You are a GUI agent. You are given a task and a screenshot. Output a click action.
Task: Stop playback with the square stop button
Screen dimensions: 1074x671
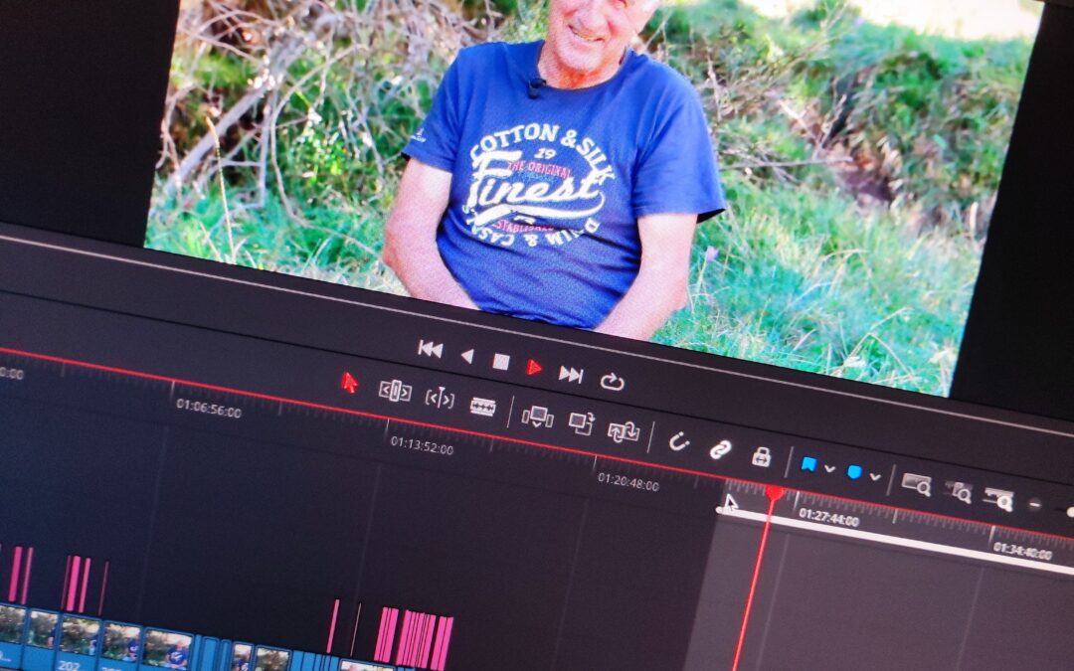pyautogui.click(x=500, y=362)
